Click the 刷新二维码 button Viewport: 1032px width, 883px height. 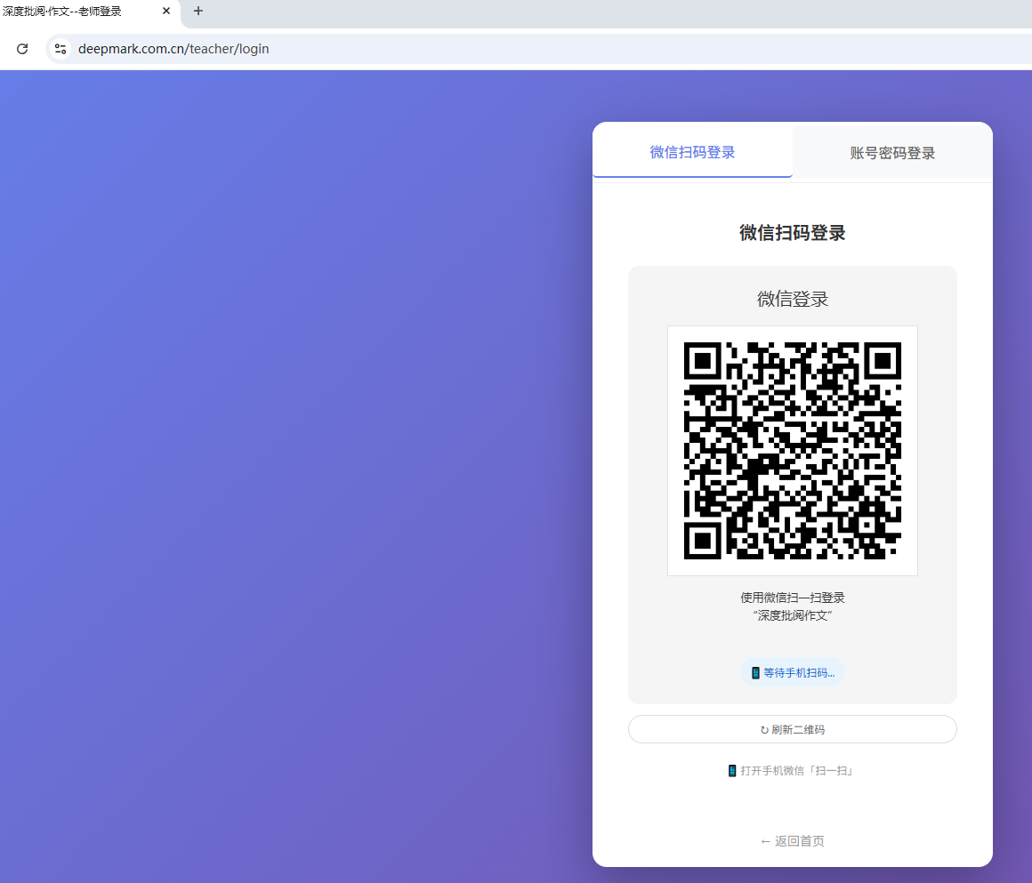tap(792, 729)
